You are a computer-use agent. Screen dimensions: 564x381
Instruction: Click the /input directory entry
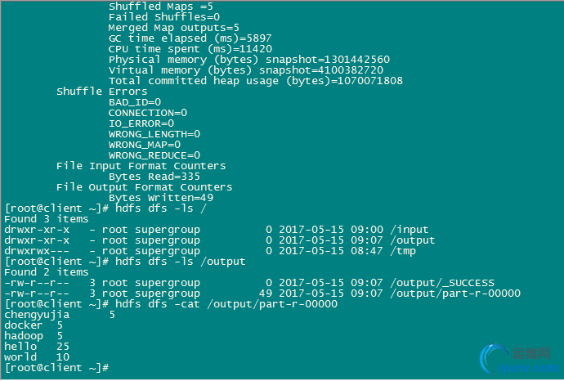[x=410, y=230]
